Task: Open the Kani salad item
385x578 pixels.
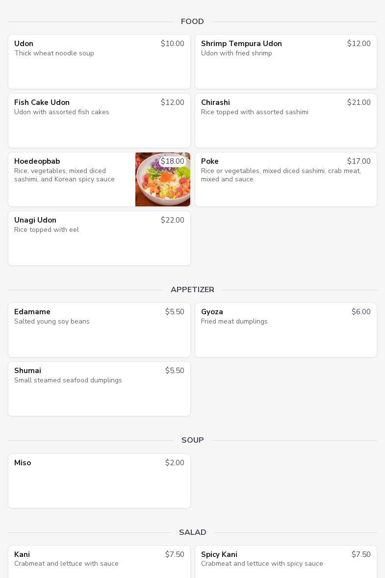Action: click(99, 562)
